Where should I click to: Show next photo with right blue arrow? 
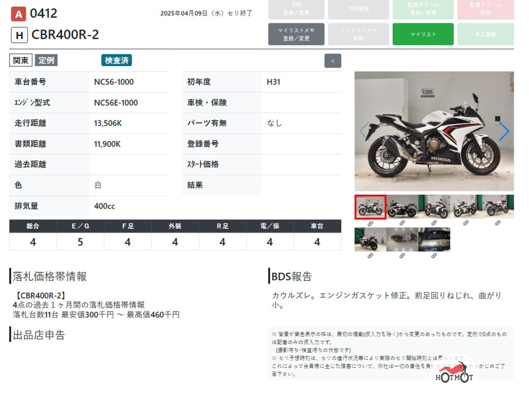click(x=504, y=131)
